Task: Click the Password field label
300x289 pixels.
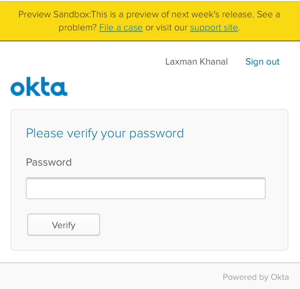Action: pos(49,162)
